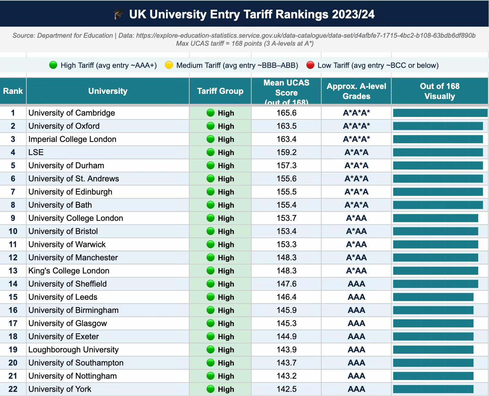
Task: Select the A*A*A grade in the Bath row
Action: tap(356, 205)
